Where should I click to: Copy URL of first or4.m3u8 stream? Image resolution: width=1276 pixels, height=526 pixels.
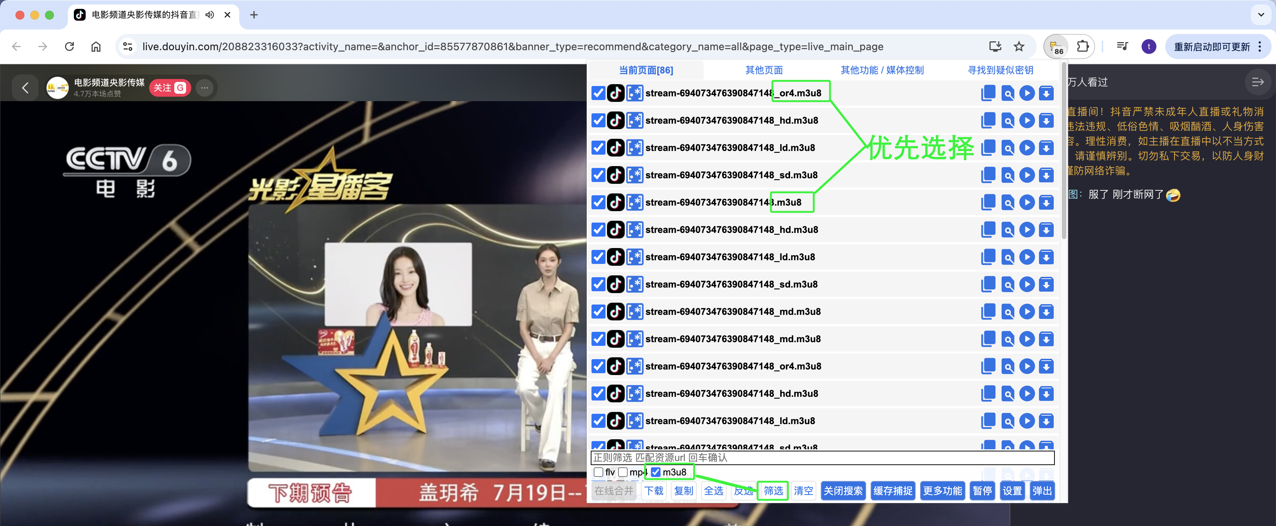pos(988,93)
